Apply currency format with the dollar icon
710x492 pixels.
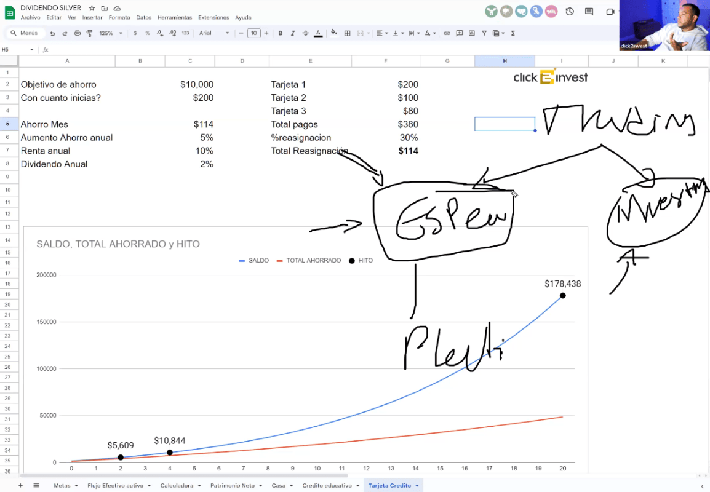tap(135, 33)
